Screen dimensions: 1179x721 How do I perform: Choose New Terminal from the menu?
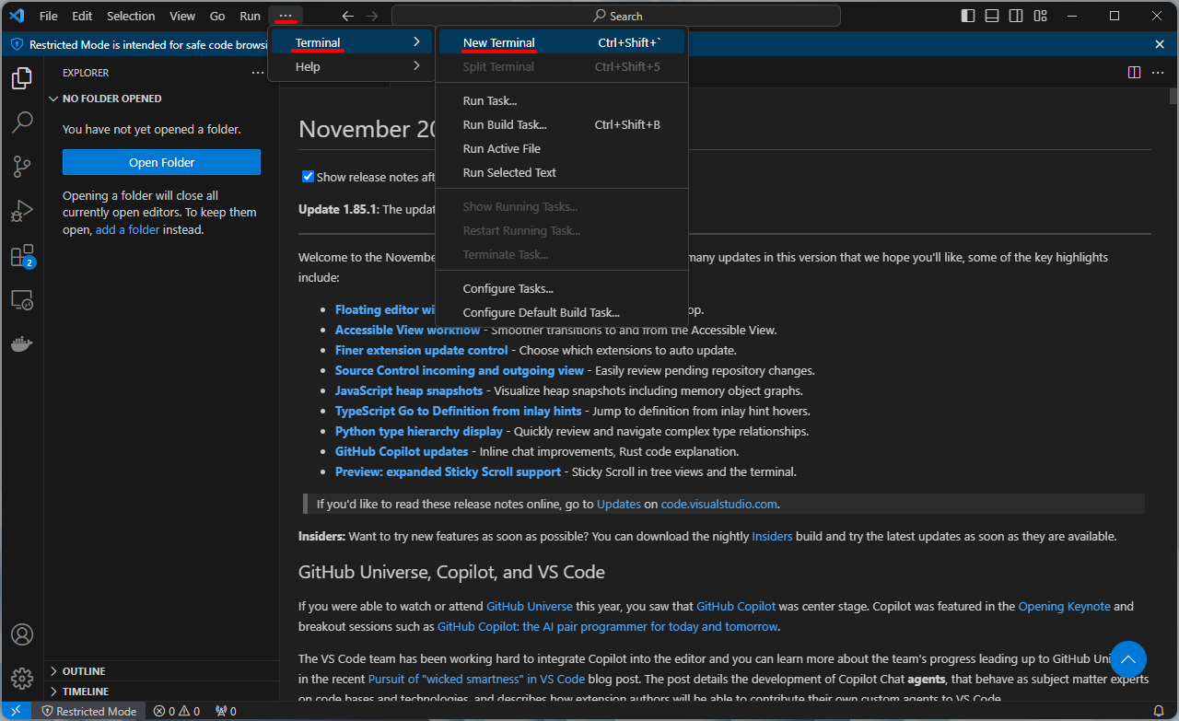coord(562,42)
